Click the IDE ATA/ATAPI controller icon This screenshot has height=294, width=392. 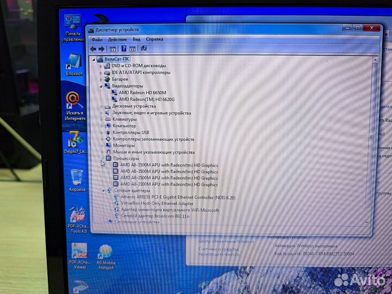107,73
